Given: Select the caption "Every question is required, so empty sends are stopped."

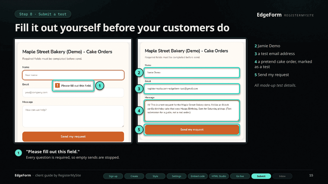Looking at the screenshot, I should [73, 157].
